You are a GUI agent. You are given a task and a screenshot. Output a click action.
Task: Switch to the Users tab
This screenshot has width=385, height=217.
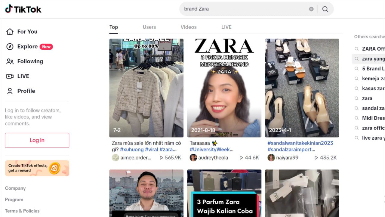pos(149,27)
